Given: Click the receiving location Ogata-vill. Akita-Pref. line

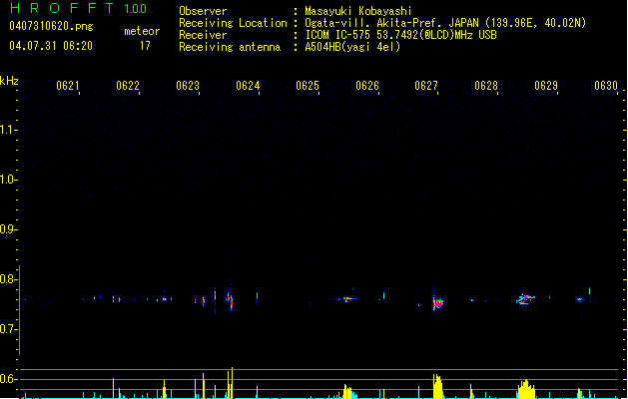Looking at the screenshot, I should pyautogui.click(x=445, y=23).
